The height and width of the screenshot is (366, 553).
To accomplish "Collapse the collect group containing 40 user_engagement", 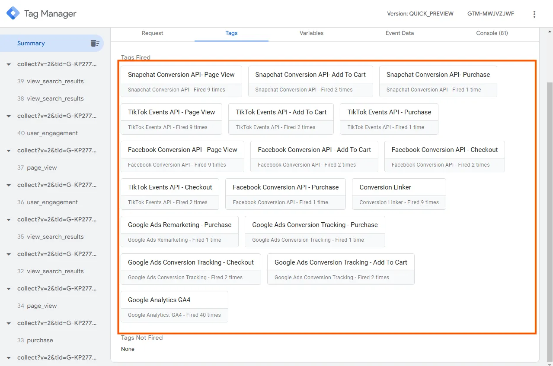I will [x=9, y=116].
